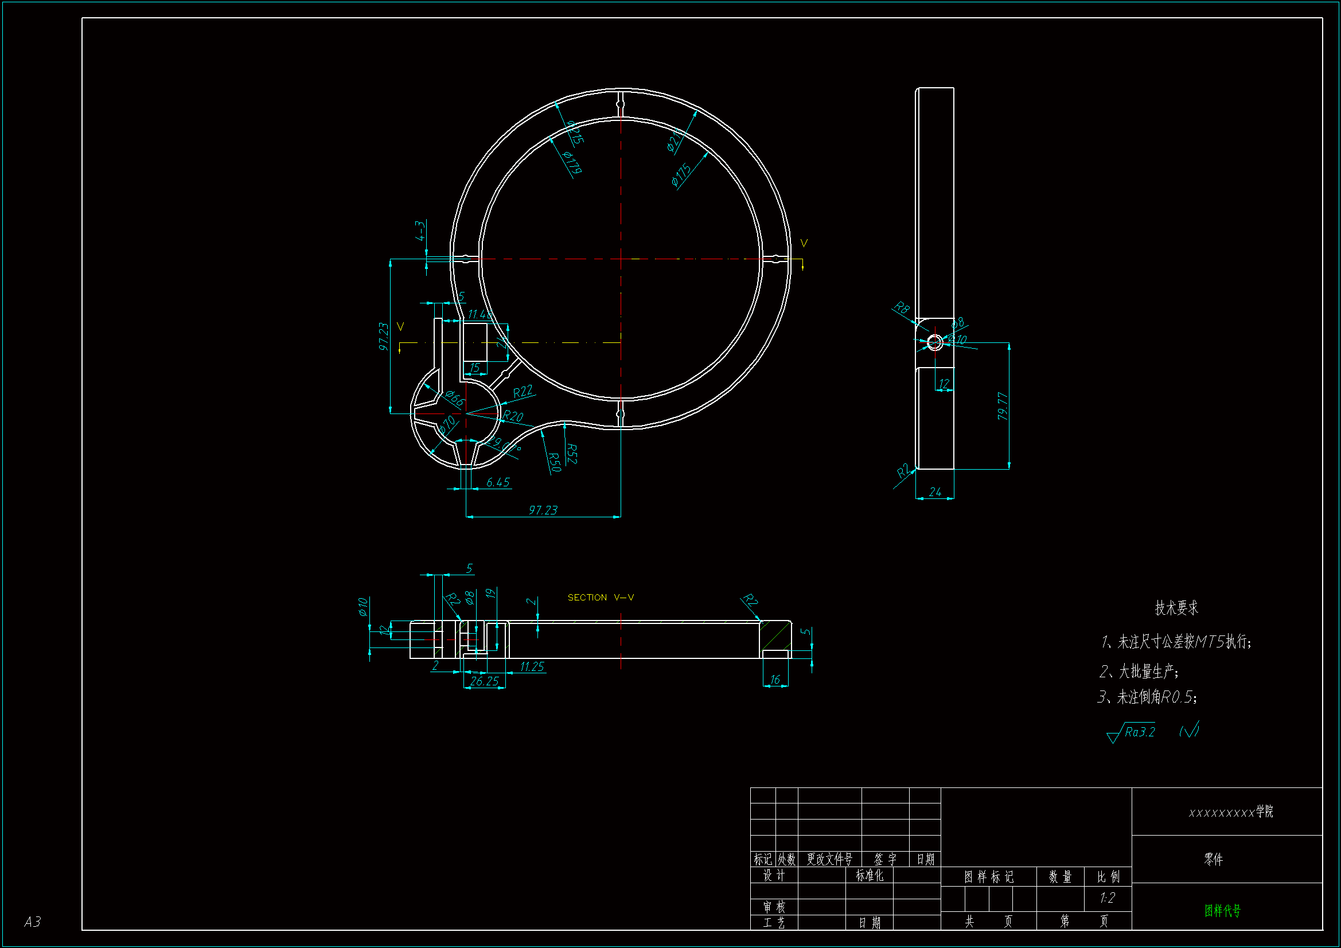Select the Ø179 diameter dimension
This screenshot has height=948, width=1341.
[x=572, y=162]
